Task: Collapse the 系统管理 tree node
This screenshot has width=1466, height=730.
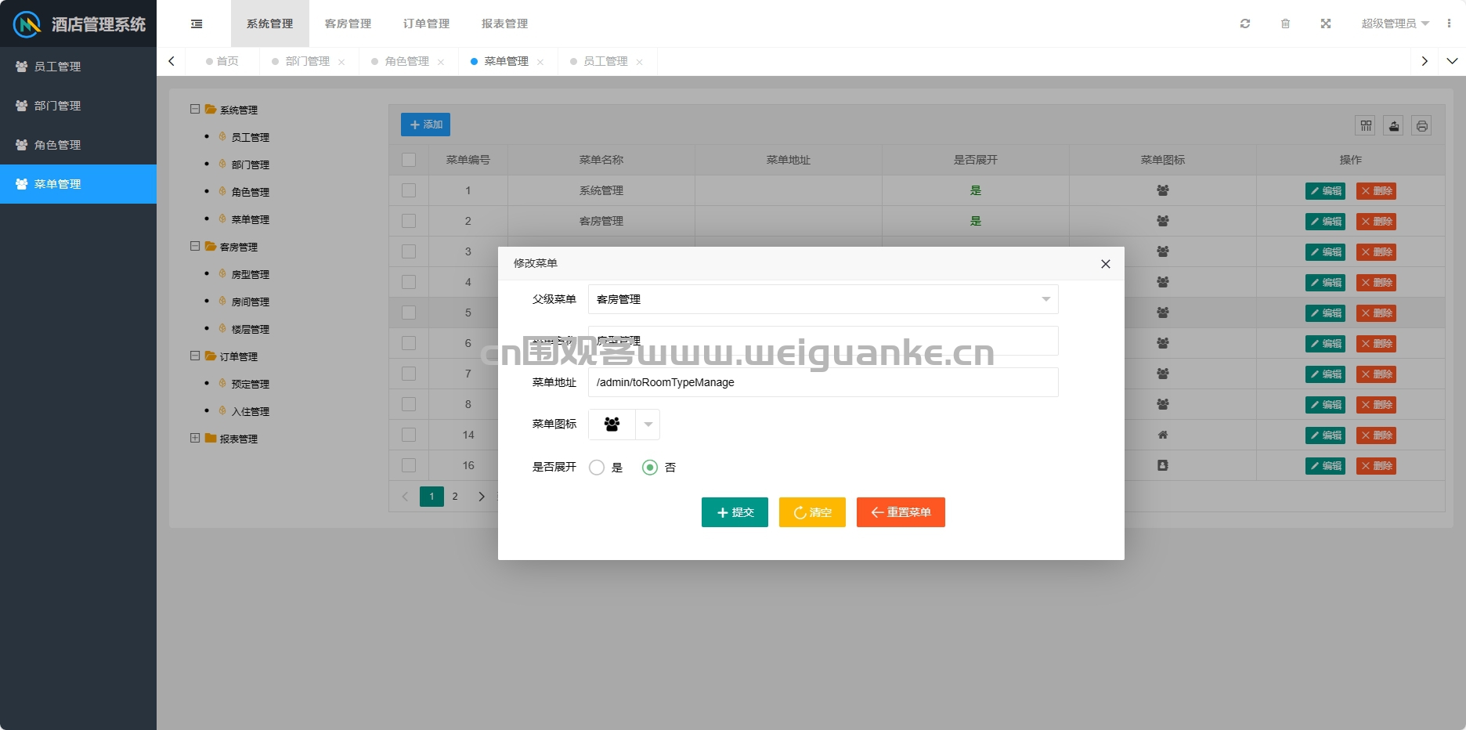Action: [195, 110]
